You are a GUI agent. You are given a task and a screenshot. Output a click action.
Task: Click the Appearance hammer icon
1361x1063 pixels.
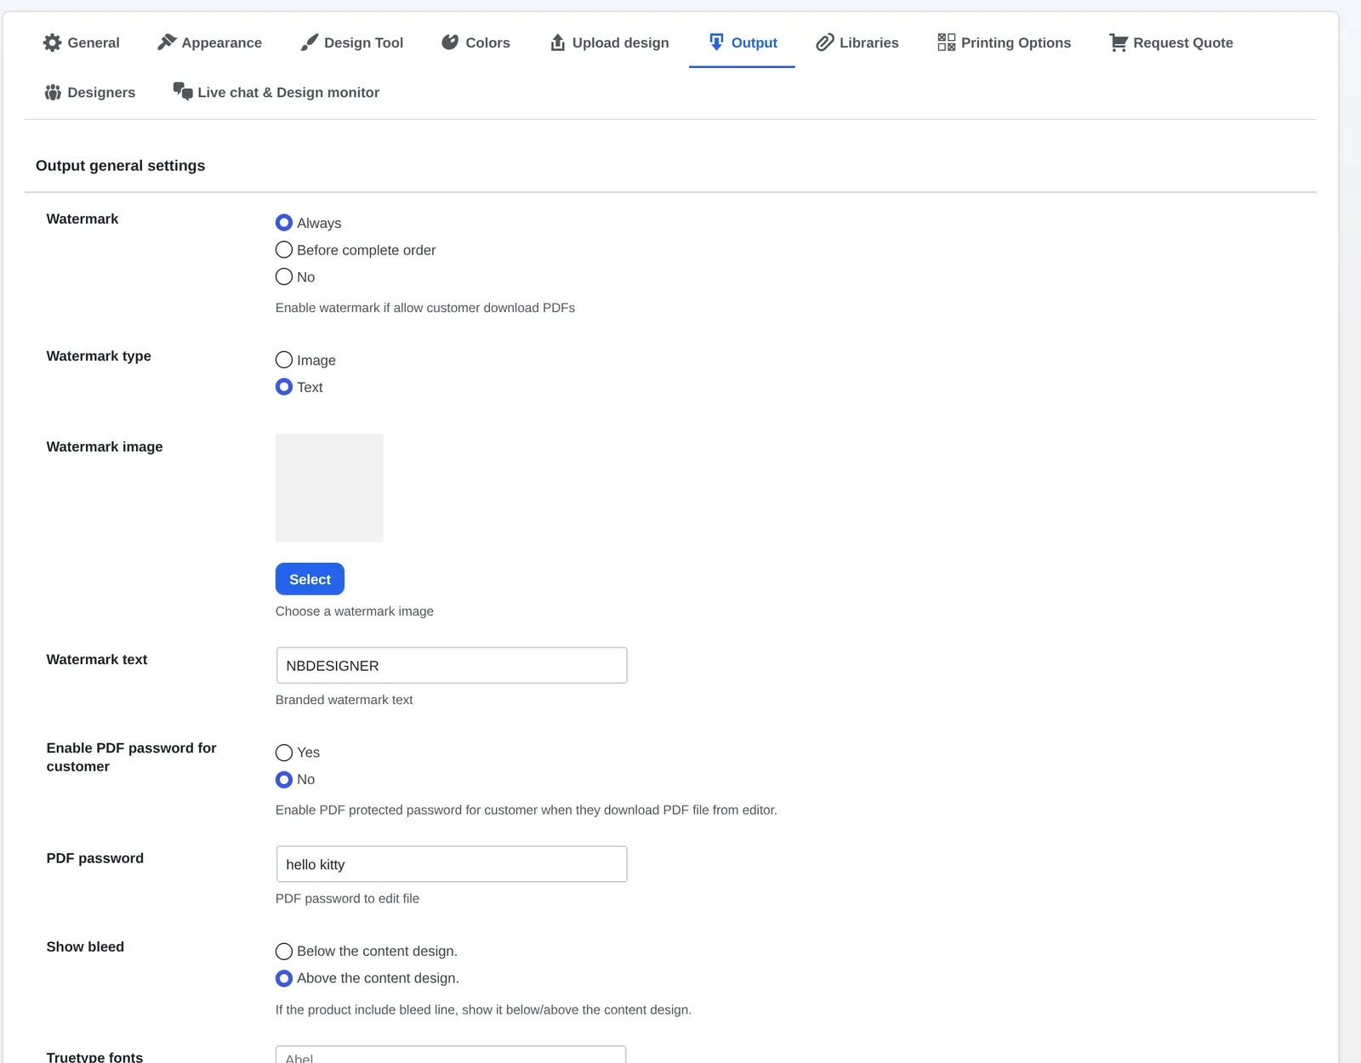[167, 43]
